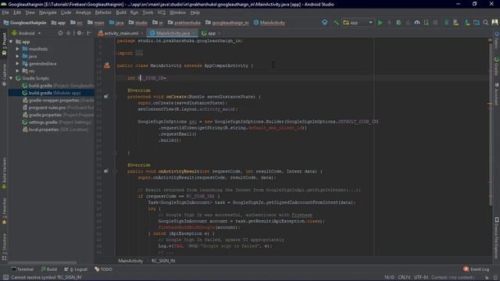This screenshot has width=500, height=281.
Task: Click the googleauthsign_in breadcrumb folder
Action: click(x=227, y=23)
